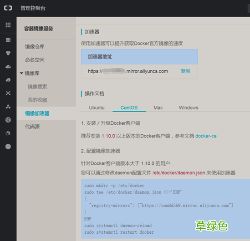Click the 1.10.0 version text in red

[108, 136]
